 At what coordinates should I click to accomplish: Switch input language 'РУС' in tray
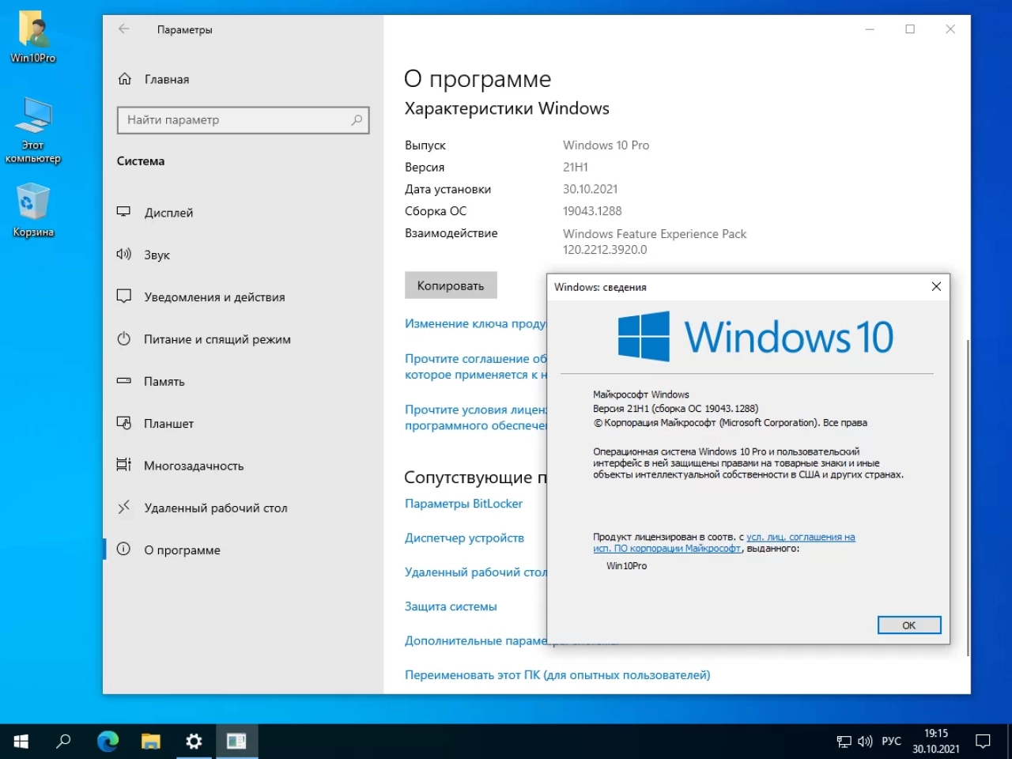(x=891, y=742)
